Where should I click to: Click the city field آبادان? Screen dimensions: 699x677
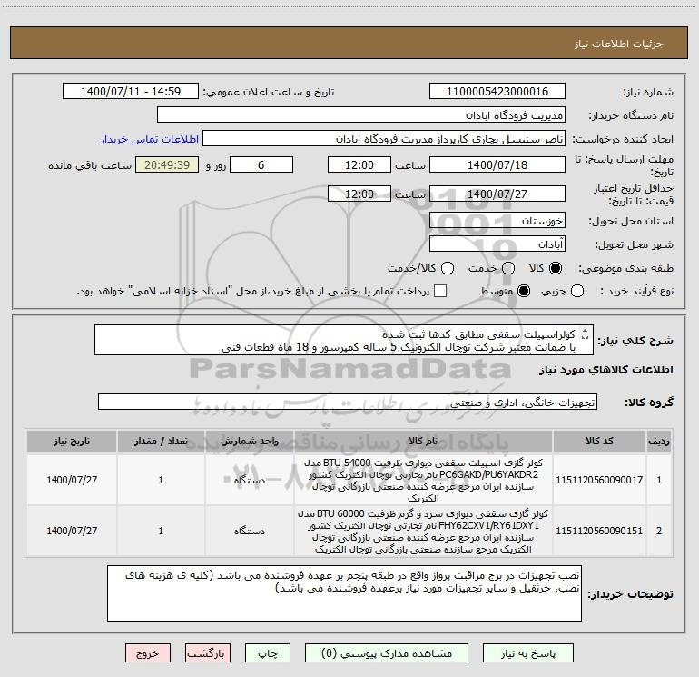497,244
